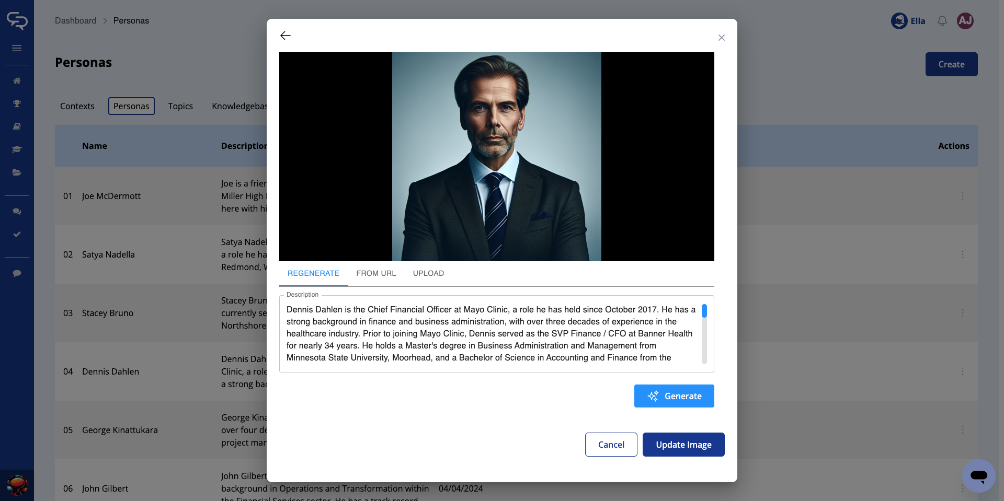Open actions menu for Dennis Dahlen row

point(962,371)
